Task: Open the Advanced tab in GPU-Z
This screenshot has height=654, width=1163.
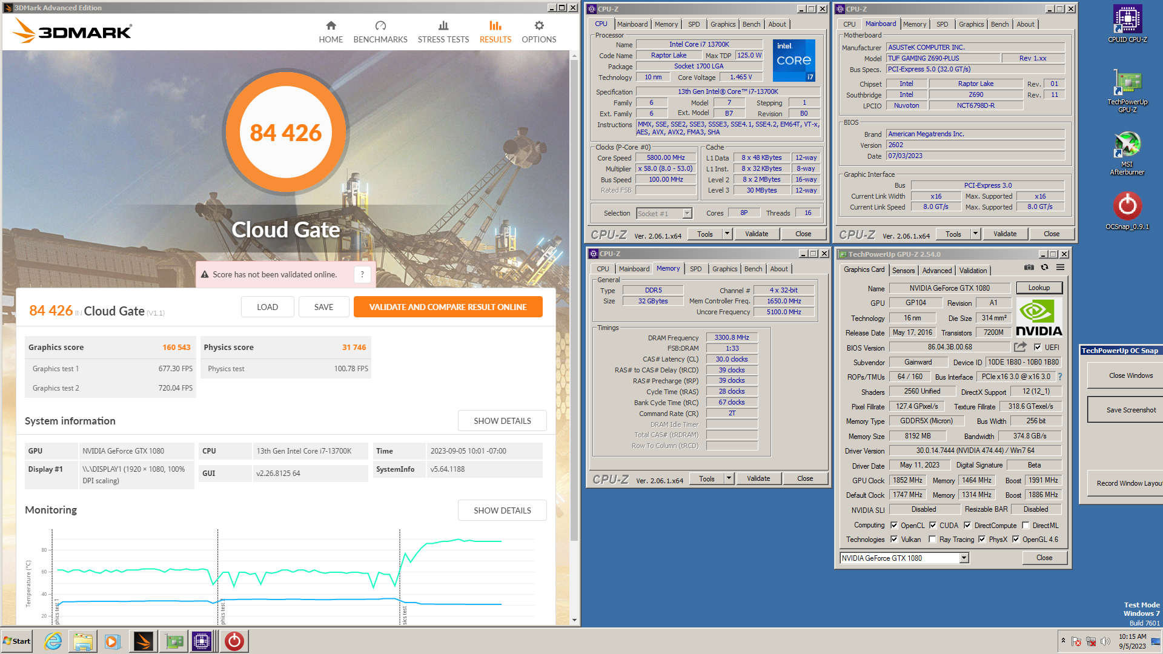Action: pyautogui.click(x=937, y=271)
